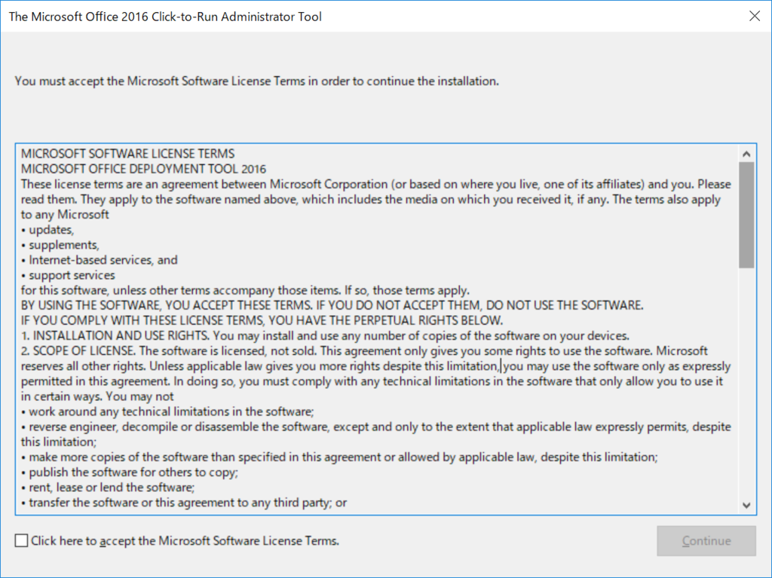Click the MICROSOFT SOFTWARE LICENSE TERMS heading line
The width and height of the screenshot is (772, 578).
(x=127, y=154)
